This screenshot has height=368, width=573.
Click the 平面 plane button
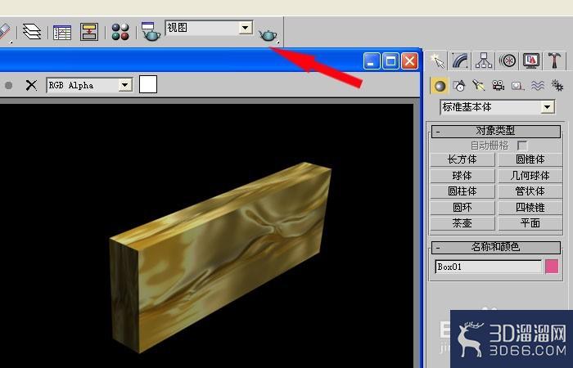530,223
